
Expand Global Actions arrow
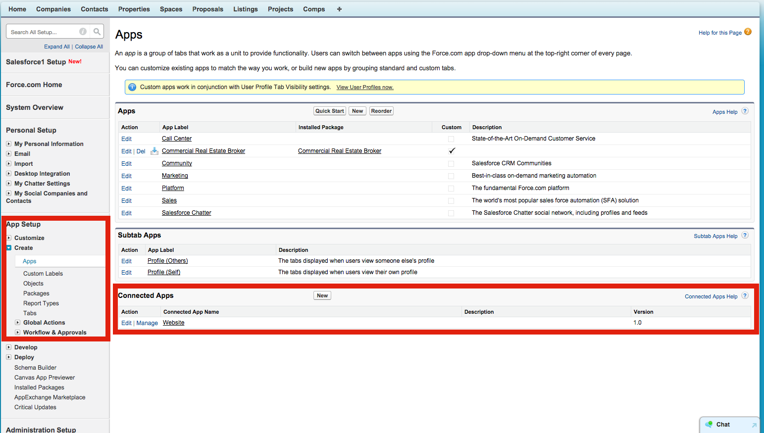pos(17,323)
